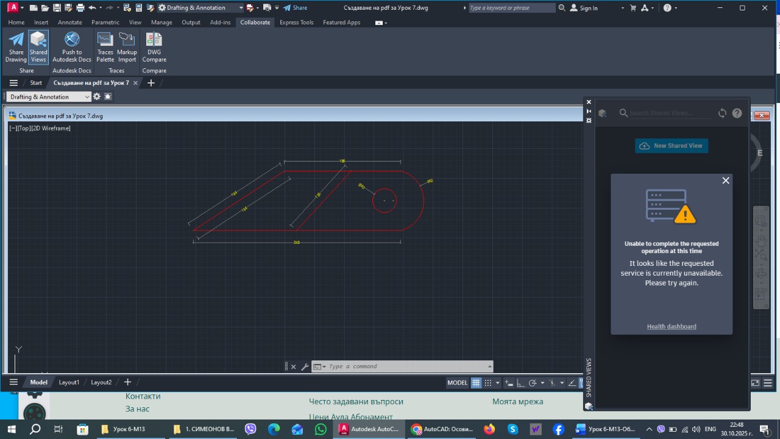780x439 pixels.
Task: Expand the polar tracking options arrow
Action: pyautogui.click(x=542, y=383)
